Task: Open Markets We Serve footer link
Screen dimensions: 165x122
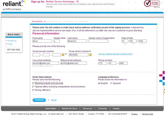Action: click(x=70, y=109)
